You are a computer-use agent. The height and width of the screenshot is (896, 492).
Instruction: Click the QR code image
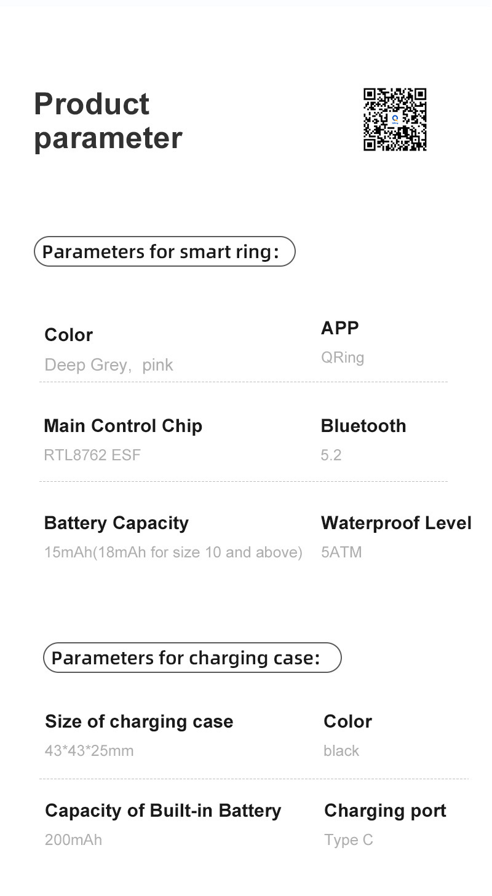(x=395, y=120)
